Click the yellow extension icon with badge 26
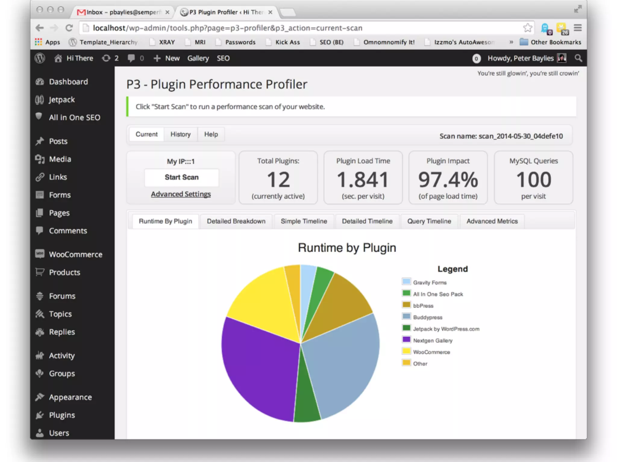Image resolution: width=617 pixels, height=462 pixels. coord(562,29)
